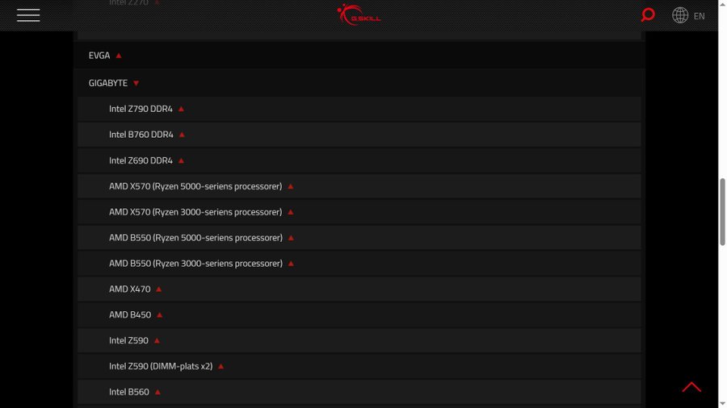Collapse GIGABYTE section arrow
The height and width of the screenshot is (408, 727).
point(136,83)
